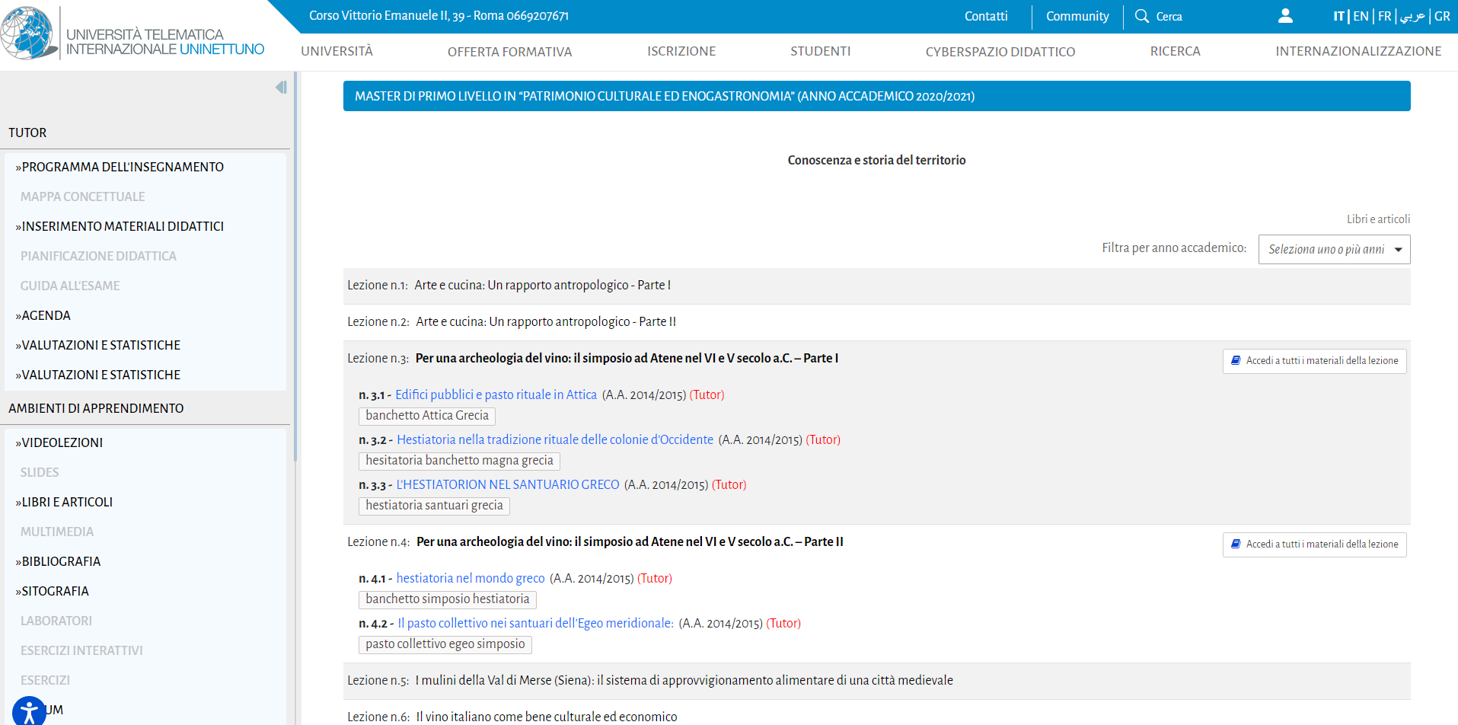Click the Uninettuno globe logo
This screenshot has width=1458, height=725.
(x=27, y=33)
